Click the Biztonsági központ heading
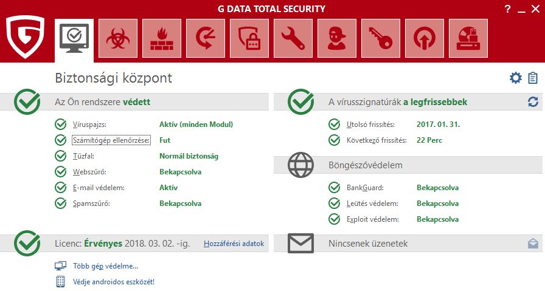Viewport: 545px width, 291px height. [x=114, y=78]
